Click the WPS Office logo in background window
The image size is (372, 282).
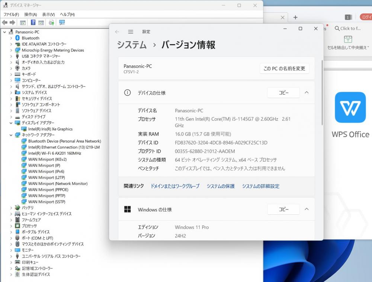coord(350,107)
